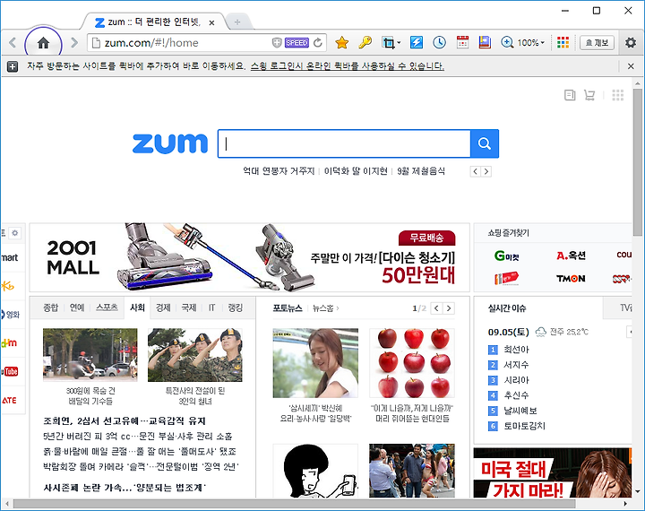Click the blue lightning bolt icon
Screen dimensions: 645x511
(417, 42)
